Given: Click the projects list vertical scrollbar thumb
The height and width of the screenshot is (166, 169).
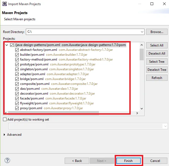Looking at the screenshot, I should coord(142,54).
